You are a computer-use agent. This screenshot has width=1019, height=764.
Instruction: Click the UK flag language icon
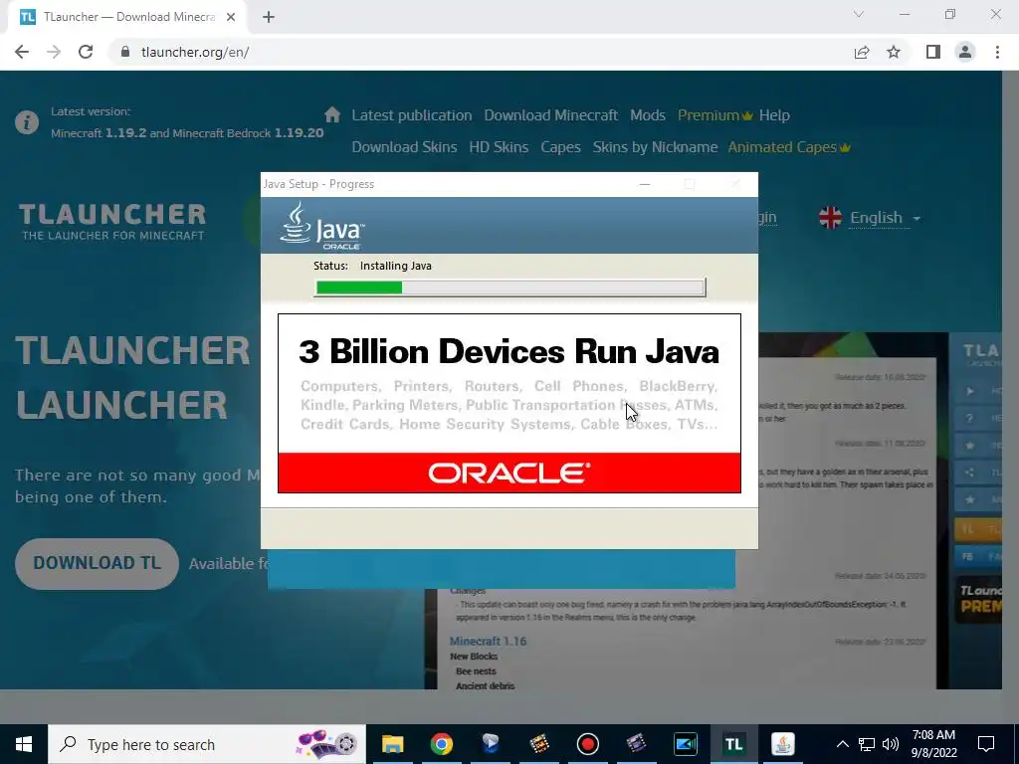(x=830, y=218)
